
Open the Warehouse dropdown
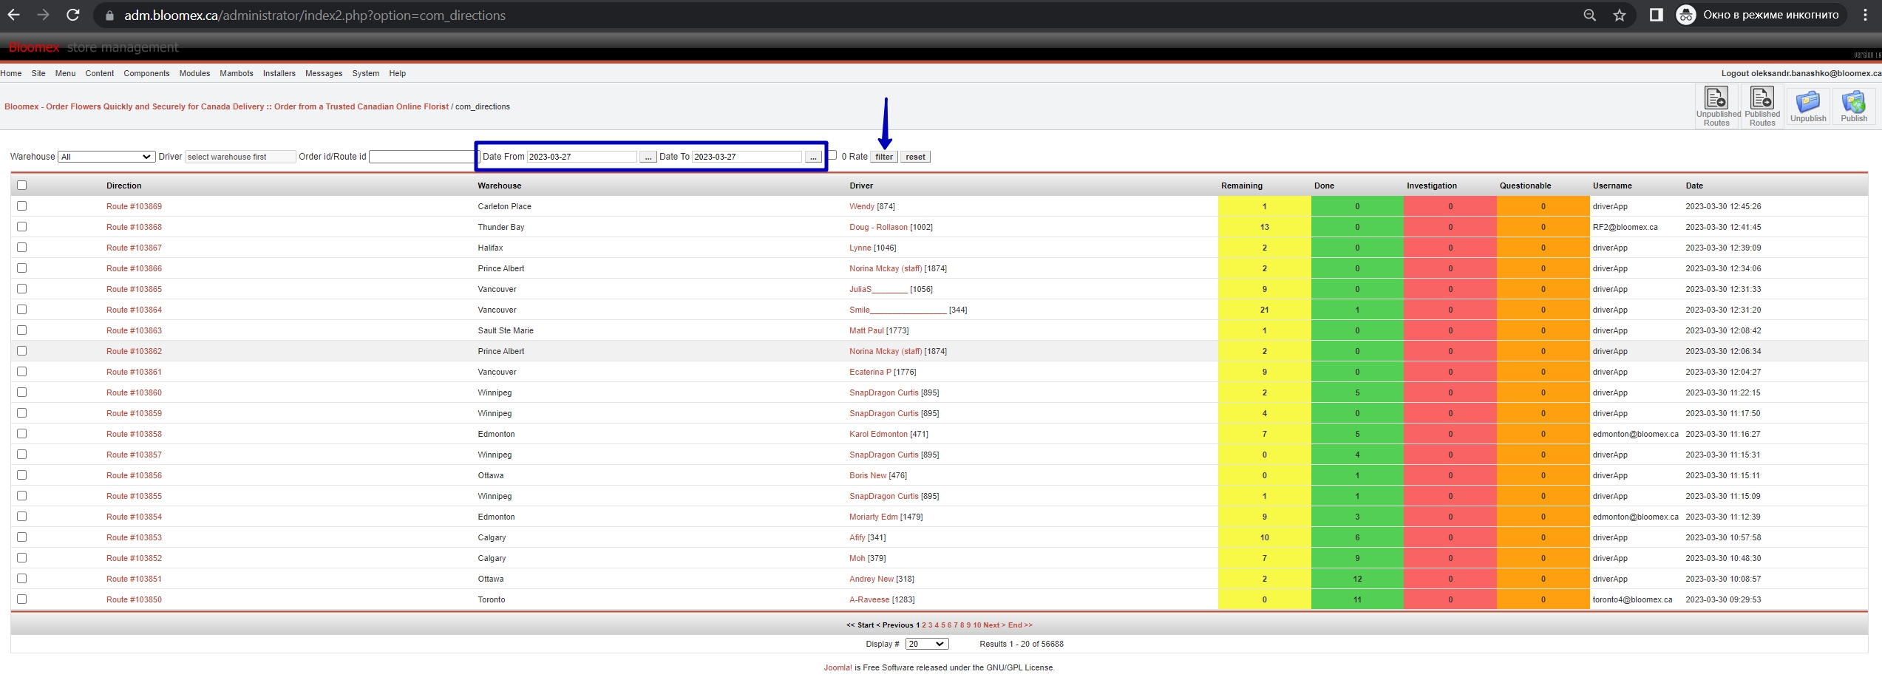106,157
